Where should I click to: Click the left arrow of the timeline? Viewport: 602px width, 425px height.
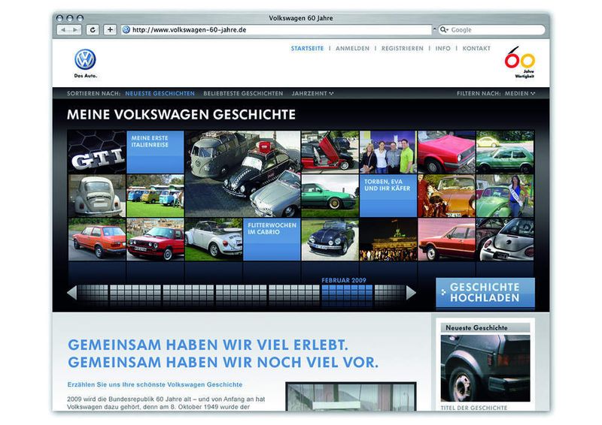click(71, 293)
